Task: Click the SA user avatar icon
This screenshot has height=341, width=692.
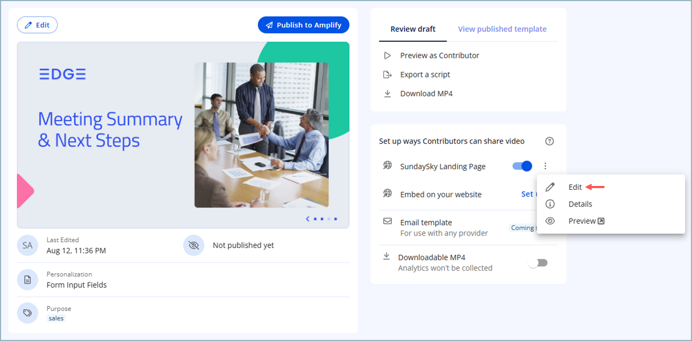Action: pos(27,245)
